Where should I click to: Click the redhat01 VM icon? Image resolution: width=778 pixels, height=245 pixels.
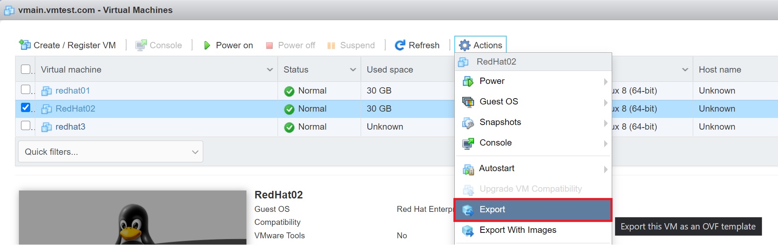tap(47, 91)
